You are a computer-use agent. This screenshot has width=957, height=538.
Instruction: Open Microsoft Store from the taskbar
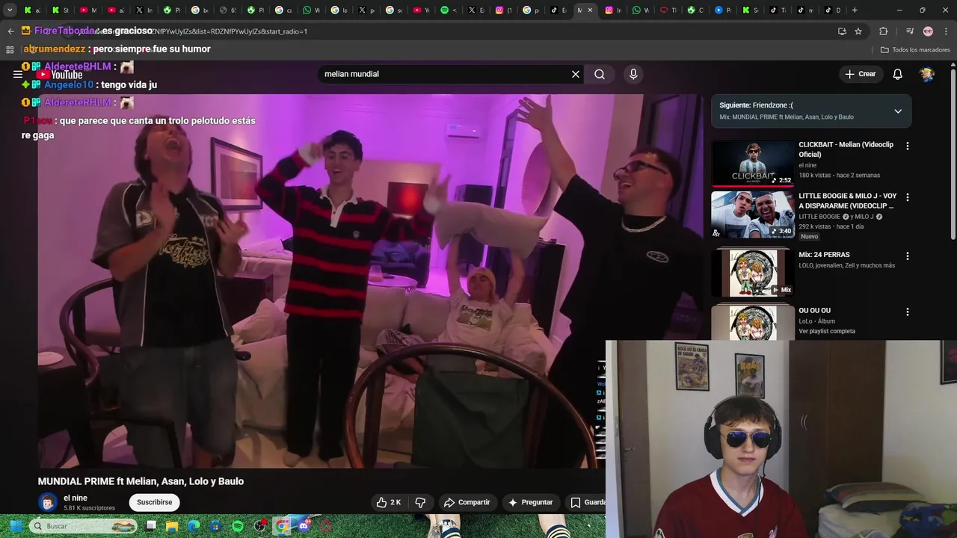216,526
